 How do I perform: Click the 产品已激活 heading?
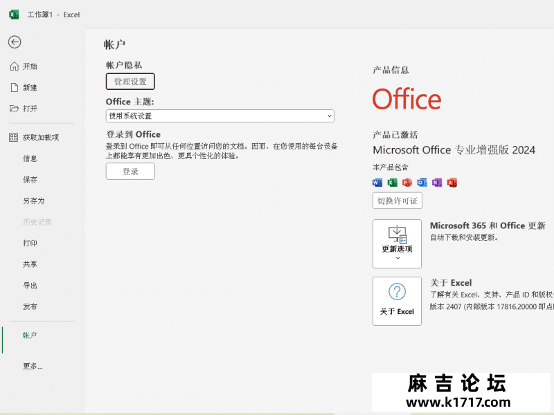tap(395, 135)
